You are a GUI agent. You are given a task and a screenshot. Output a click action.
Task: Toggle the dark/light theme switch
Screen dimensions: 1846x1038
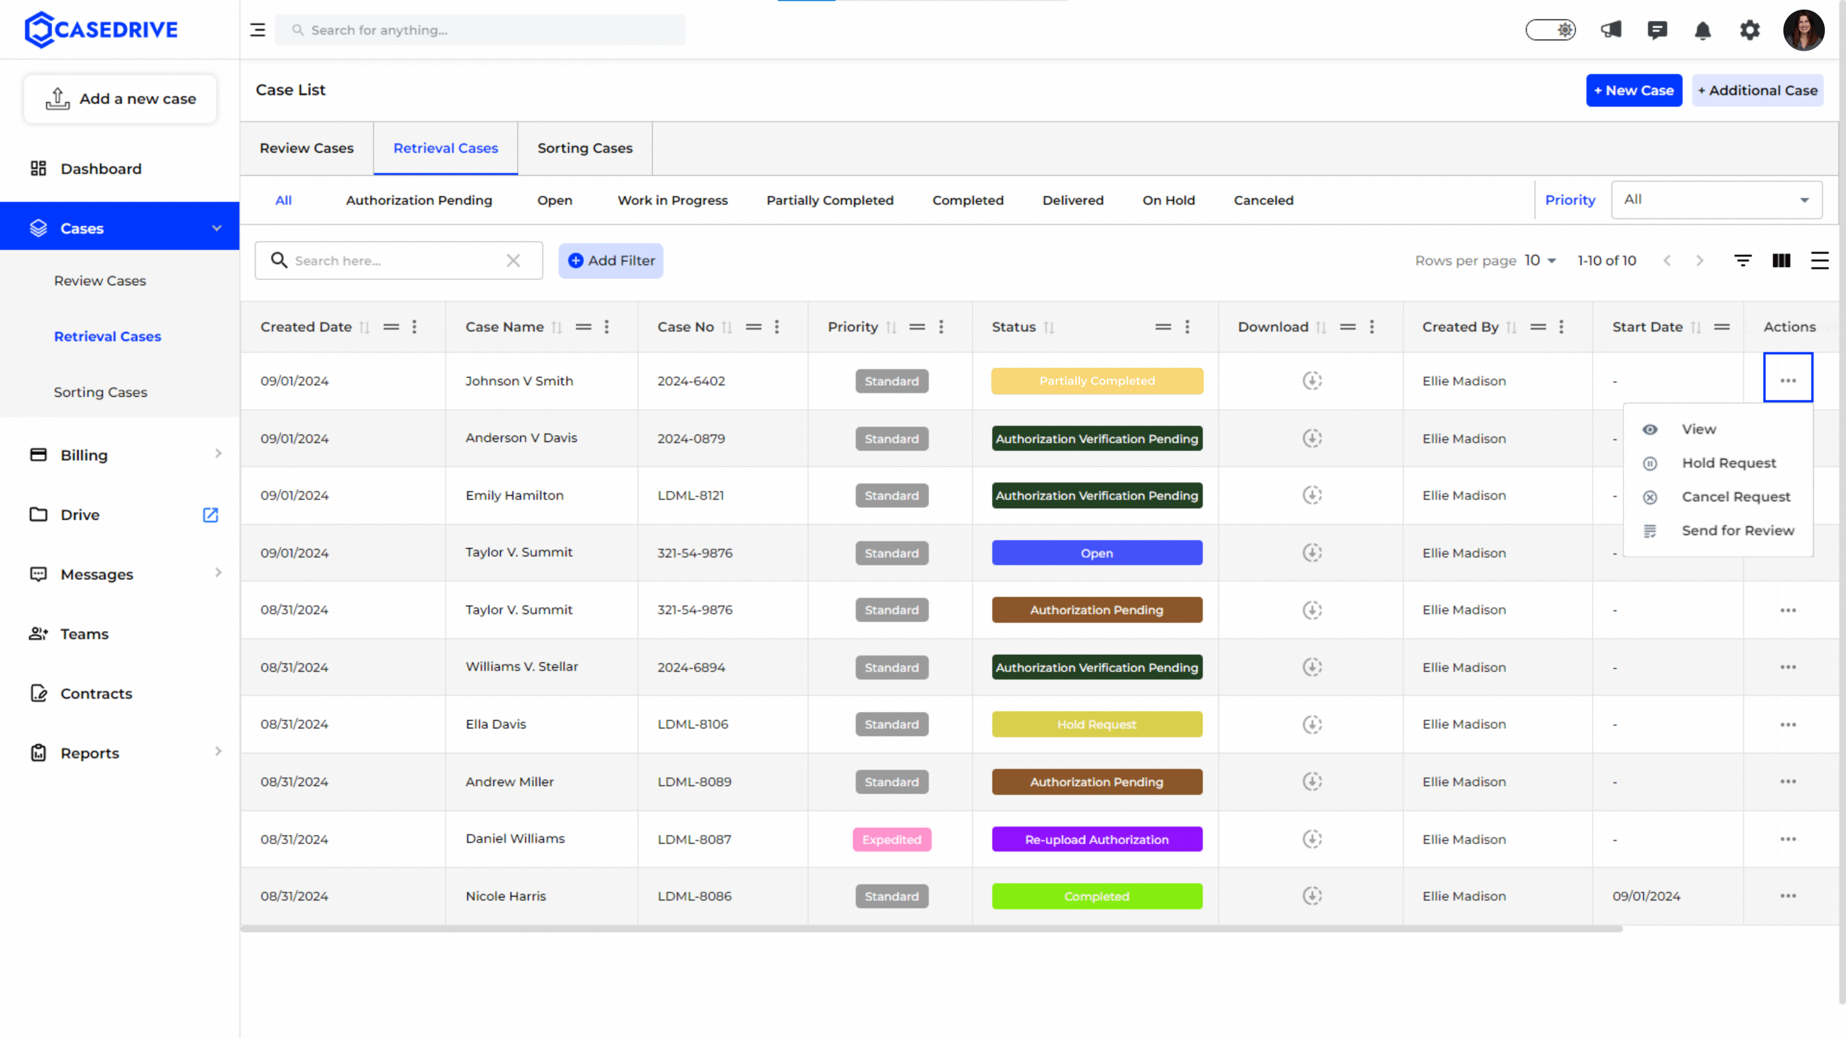point(1551,30)
